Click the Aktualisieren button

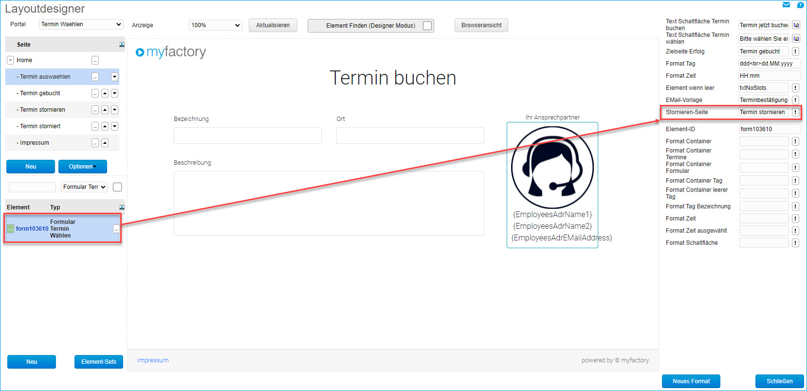(x=273, y=25)
